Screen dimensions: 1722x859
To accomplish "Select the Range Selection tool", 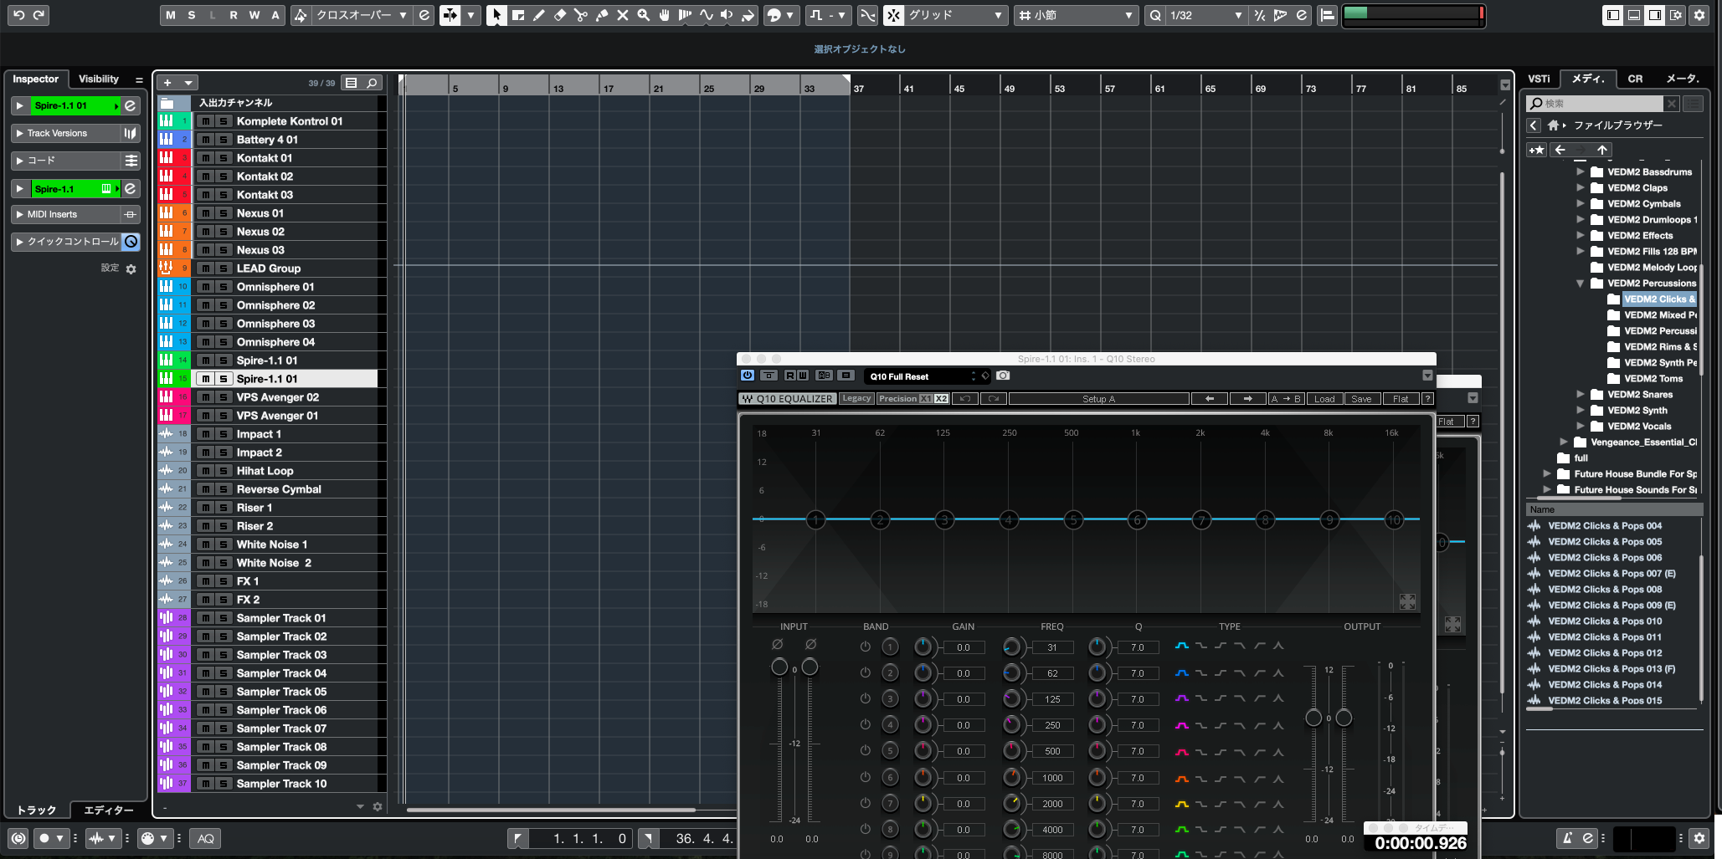I will [x=518, y=15].
